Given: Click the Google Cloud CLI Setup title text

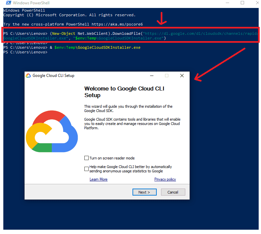Looking at the screenshot, I should pos(53,76).
